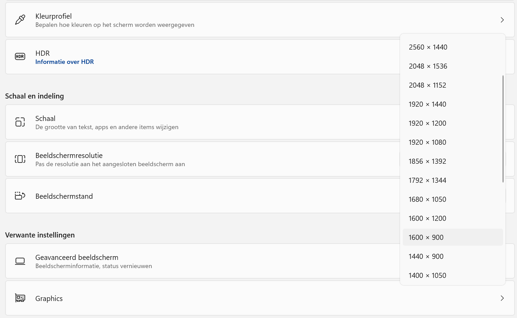
Task: Expand the Kleurprofiel settings chevron
Action: (x=502, y=20)
